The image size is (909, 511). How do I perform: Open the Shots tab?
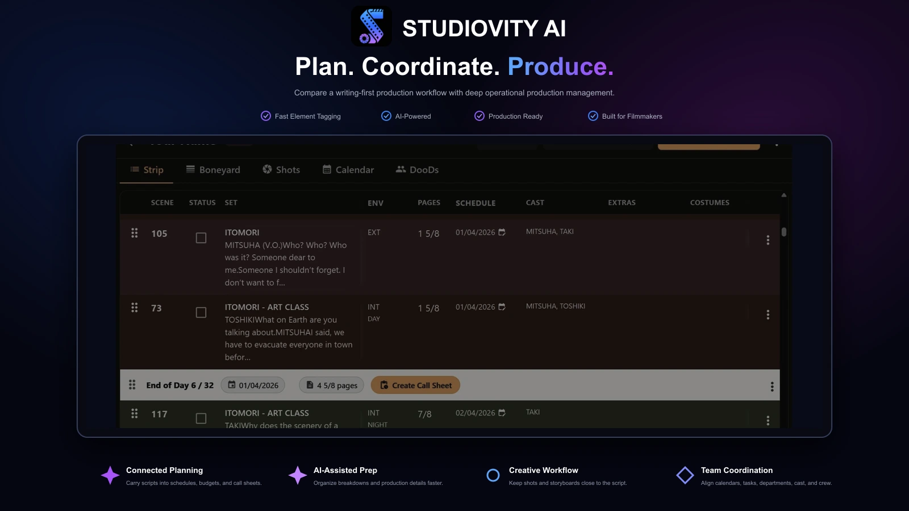point(281,170)
